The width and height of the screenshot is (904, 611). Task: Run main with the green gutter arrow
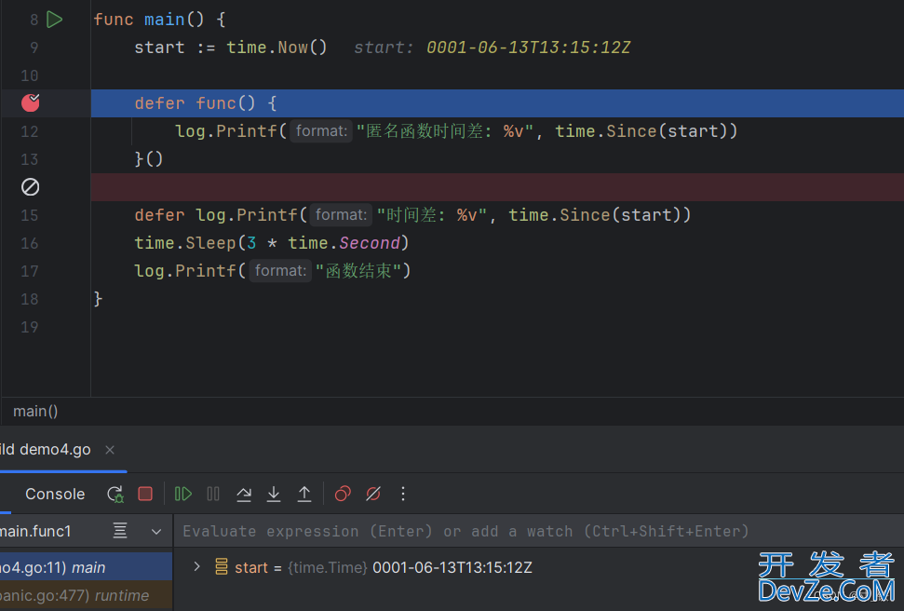point(54,20)
